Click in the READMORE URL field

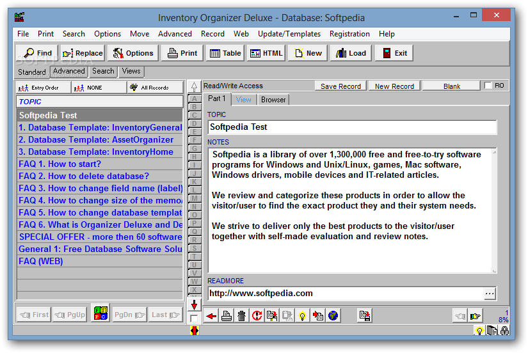346,294
